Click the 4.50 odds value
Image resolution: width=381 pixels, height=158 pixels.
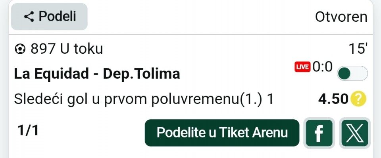point(333,99)
